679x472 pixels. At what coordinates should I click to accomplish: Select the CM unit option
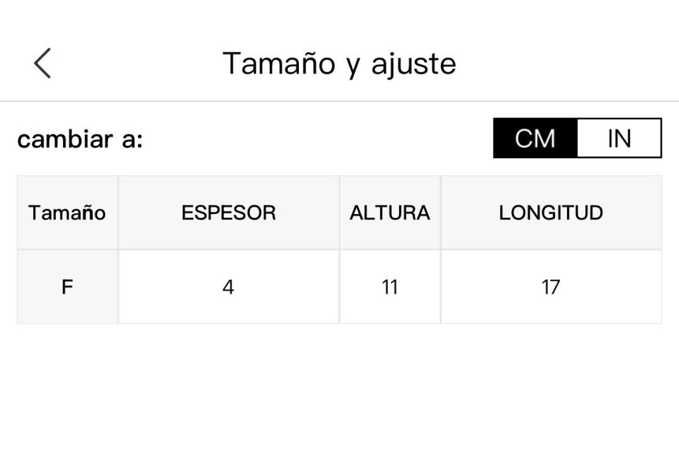click(x=535, y=139)
